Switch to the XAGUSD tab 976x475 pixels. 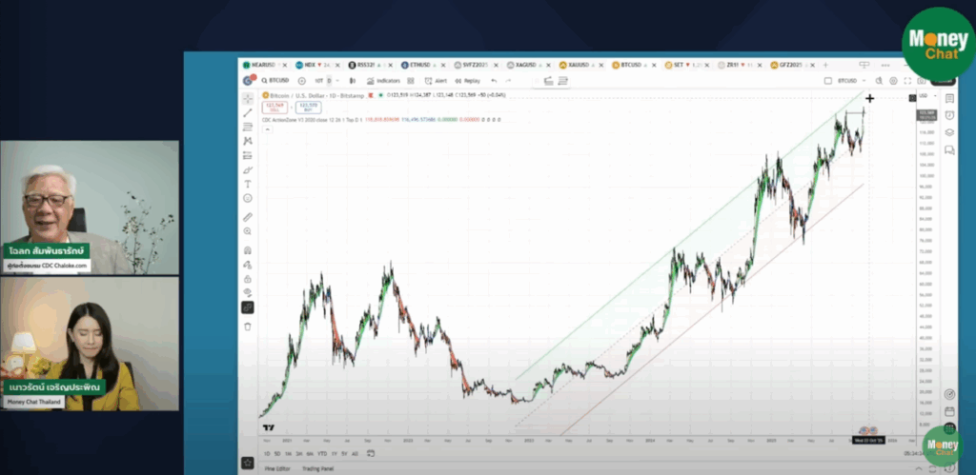tap(526, 64)
